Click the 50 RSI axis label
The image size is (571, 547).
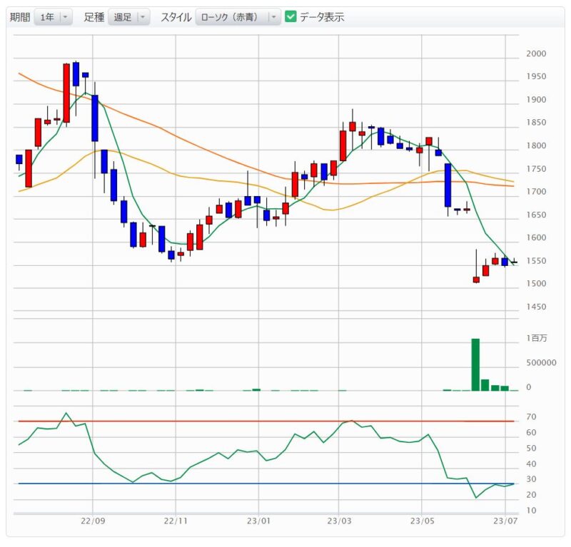point(531,449)
